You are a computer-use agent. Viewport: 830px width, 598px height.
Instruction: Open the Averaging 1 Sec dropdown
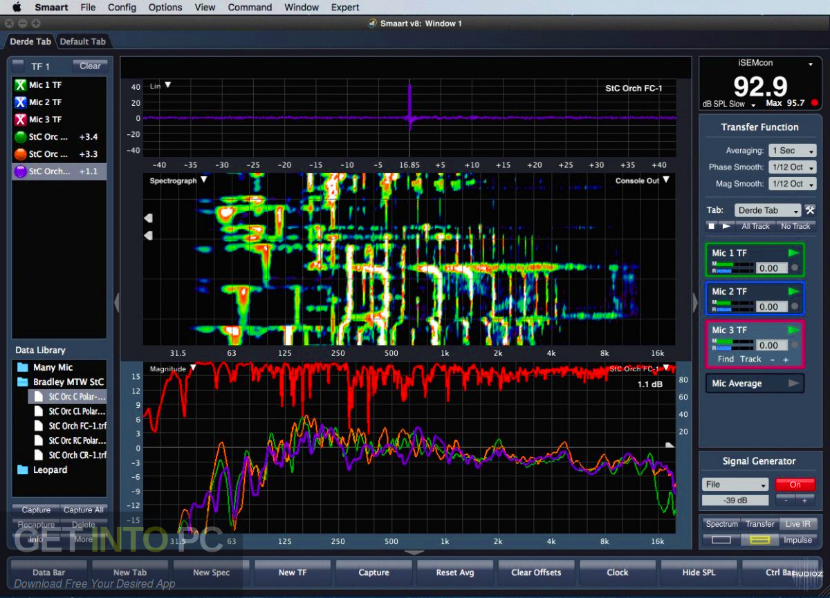point(792,151)
